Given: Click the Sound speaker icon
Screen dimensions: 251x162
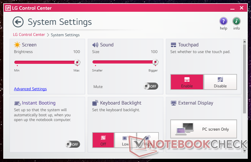Looking at the screenshot, I should coord(95,45).
